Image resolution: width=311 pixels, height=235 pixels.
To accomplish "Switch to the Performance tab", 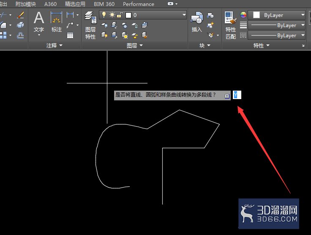I will (x=139, y=4).
